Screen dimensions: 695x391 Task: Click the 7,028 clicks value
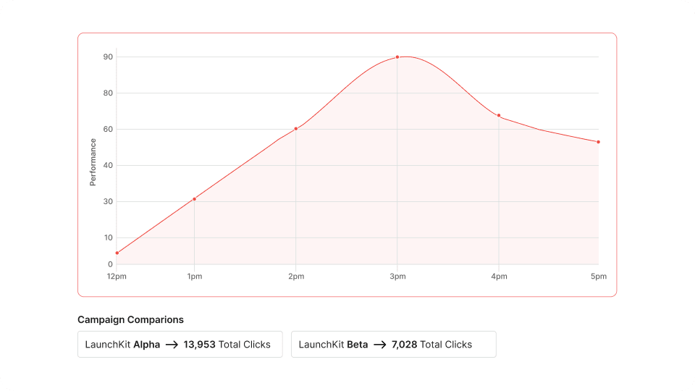(404, 345)
